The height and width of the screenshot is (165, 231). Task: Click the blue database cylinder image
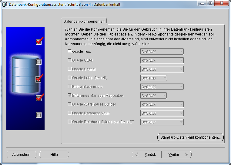pos(25,74)
